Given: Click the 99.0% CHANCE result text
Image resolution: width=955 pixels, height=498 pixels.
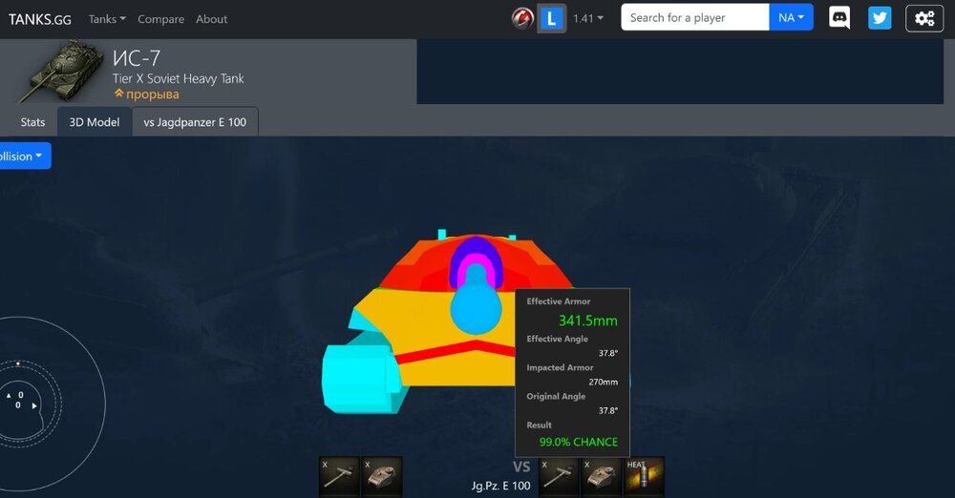Looking at the screenshot, I should coord(579,442).
